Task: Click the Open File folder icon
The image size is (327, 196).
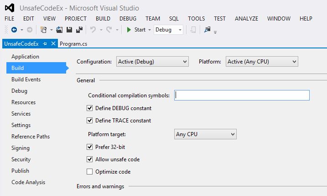Action: click(x=59, y=30)
